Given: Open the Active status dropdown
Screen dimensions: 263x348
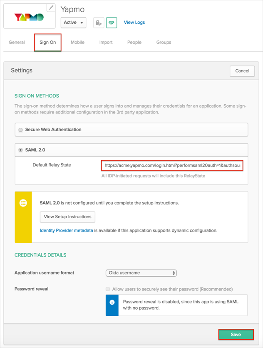Looking at the screenshot, I should (74, 23).
